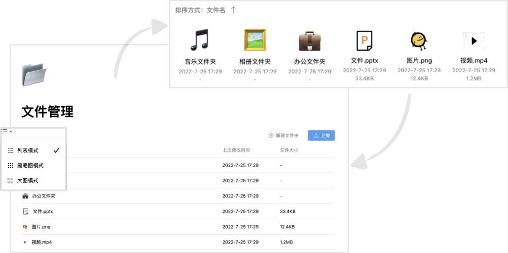508x253 pixels.
Task: Open the music folder icon in grid view
Action: (200, 40)
